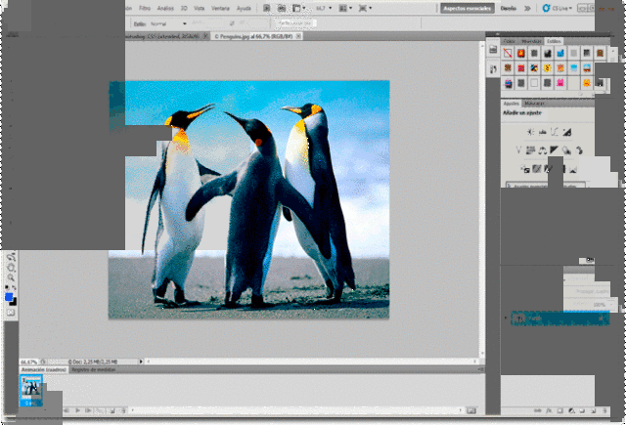Open the Ayuda menu

pyautogui.click(x=244, y=8)
